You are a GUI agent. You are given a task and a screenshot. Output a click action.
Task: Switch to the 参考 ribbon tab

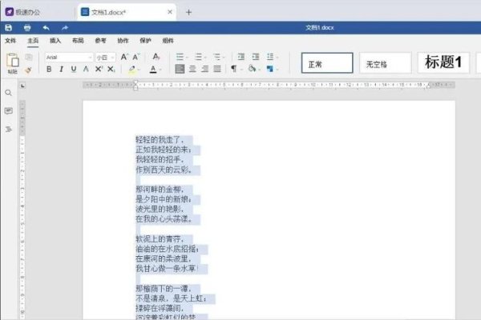point(100,41)
